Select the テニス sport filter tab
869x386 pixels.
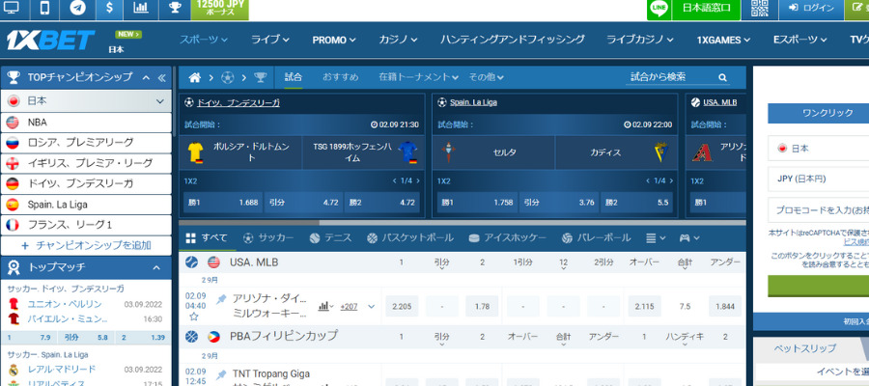coord(330,237)
